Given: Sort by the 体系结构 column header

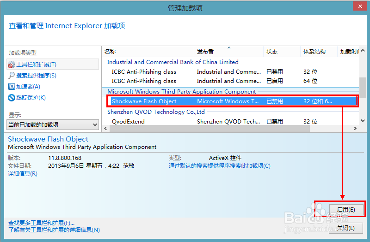Looking at the screenshot, I should click(319, 52).
